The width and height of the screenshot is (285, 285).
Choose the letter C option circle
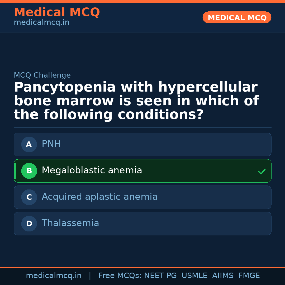pos(29,197)
